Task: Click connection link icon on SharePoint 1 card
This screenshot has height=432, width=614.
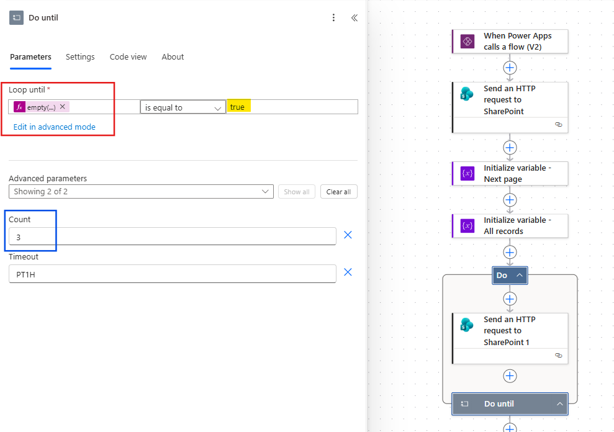Action: pyautogui.click(x=559, y=355)
